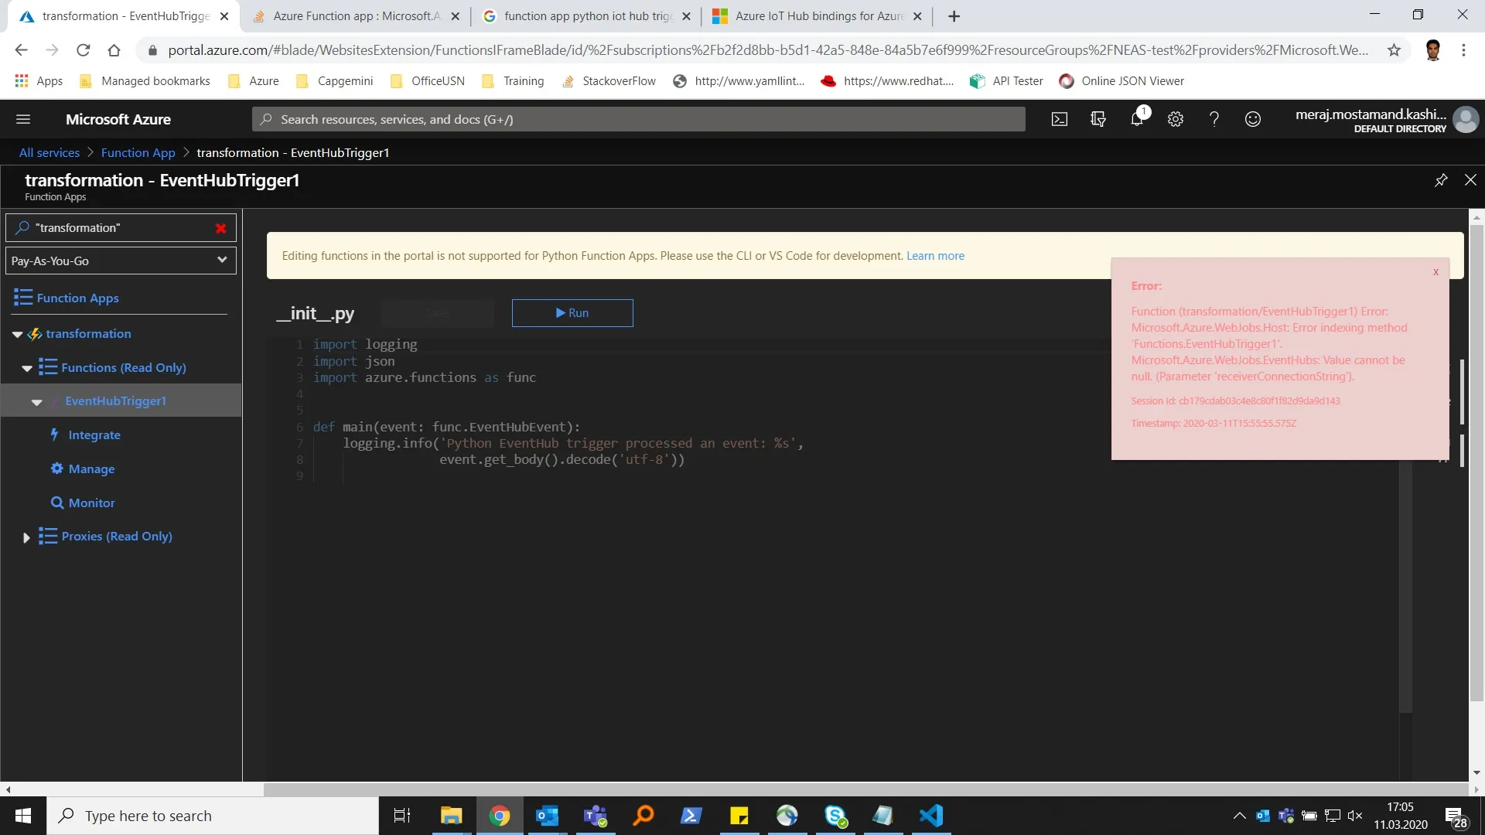
Task: Expand the Proxies (Read Only) node
Action: (x=26, y=537)
